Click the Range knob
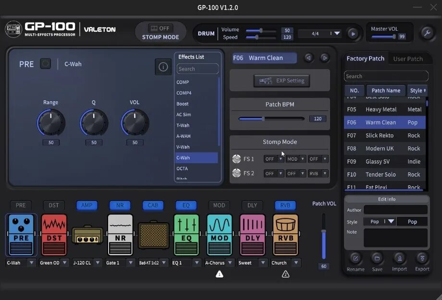Screen dimensions: 442x300 51,122
